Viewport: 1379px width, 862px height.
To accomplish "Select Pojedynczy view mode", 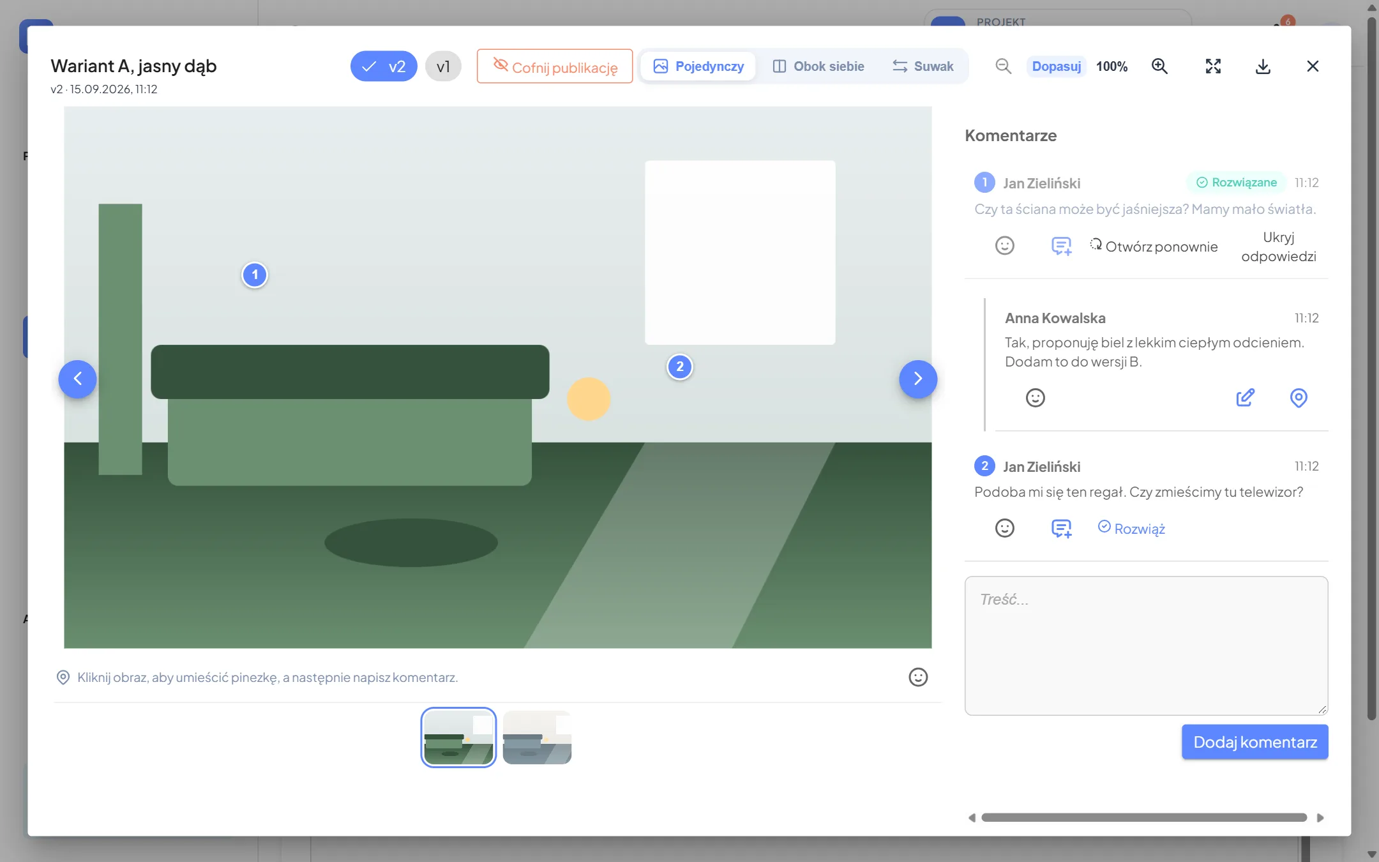I will (x=698, y=66).
